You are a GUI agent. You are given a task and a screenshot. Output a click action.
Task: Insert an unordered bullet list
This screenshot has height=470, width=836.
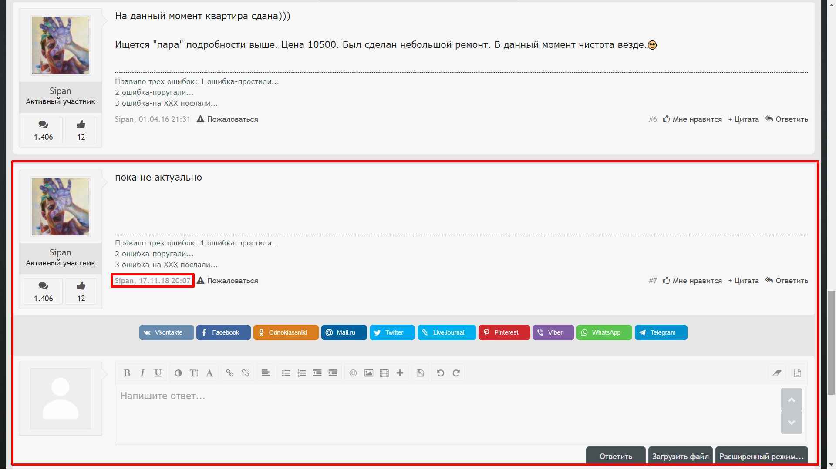(x=286, y=373)
